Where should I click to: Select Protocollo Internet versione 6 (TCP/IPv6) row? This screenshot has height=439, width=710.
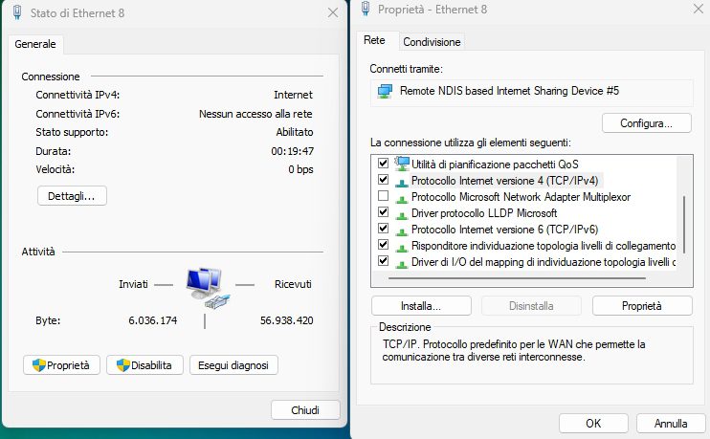[505, 230]
